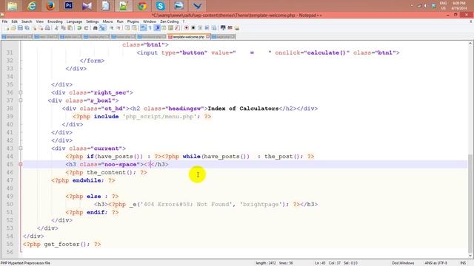The height and width of the screenshot is (266, 474).
Task: Open Skype from the taskbar
Action: point(160,6)
